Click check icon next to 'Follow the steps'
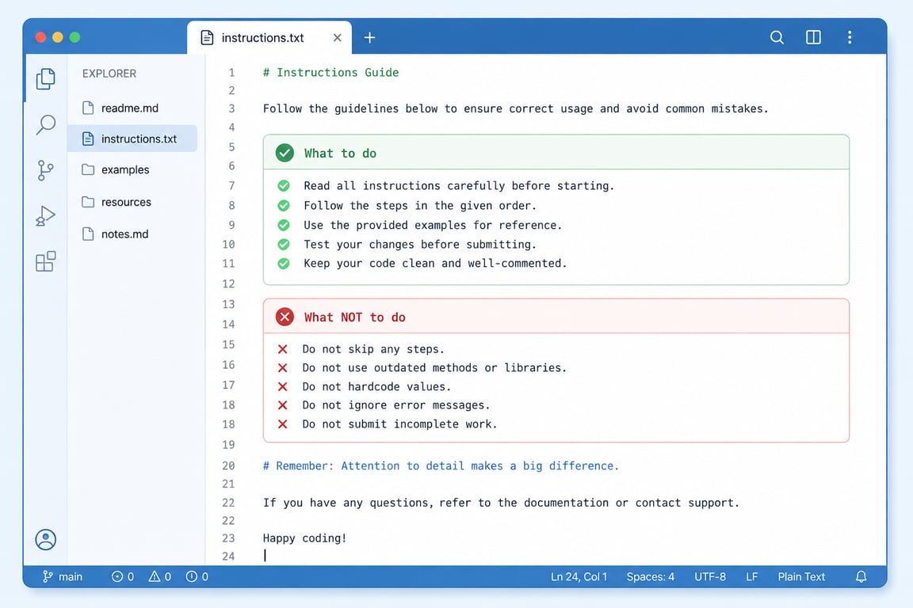Image resolution: width=913 pixels, height=608 pixels. point(284,205)
